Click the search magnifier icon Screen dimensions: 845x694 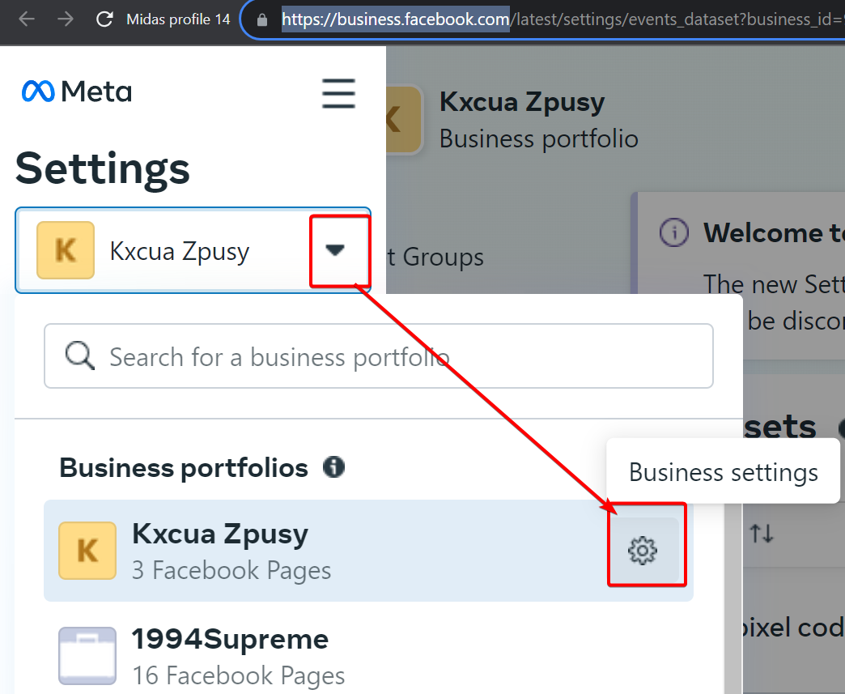coord(80,356)
